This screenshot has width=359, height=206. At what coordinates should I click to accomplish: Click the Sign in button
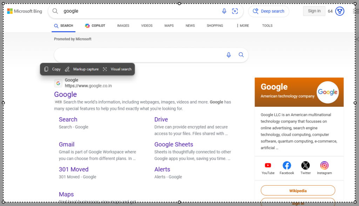pos(314,11)
